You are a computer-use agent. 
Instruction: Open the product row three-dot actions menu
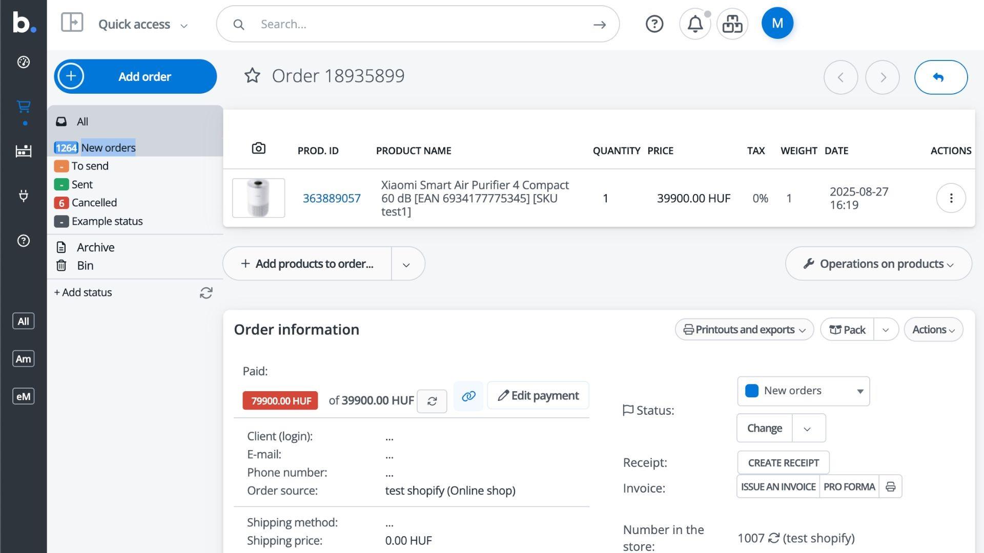[951, 198]
